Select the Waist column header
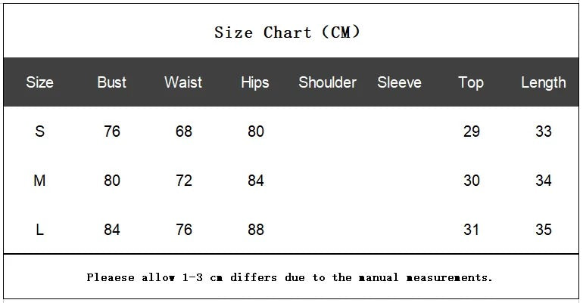The image size is (583, 303). tap(183, 82)
